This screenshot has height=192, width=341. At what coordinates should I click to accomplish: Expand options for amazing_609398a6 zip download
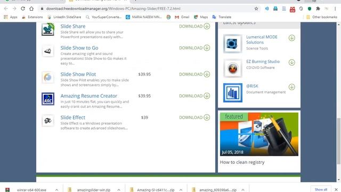pyautogui.click(x=243, y=190)
